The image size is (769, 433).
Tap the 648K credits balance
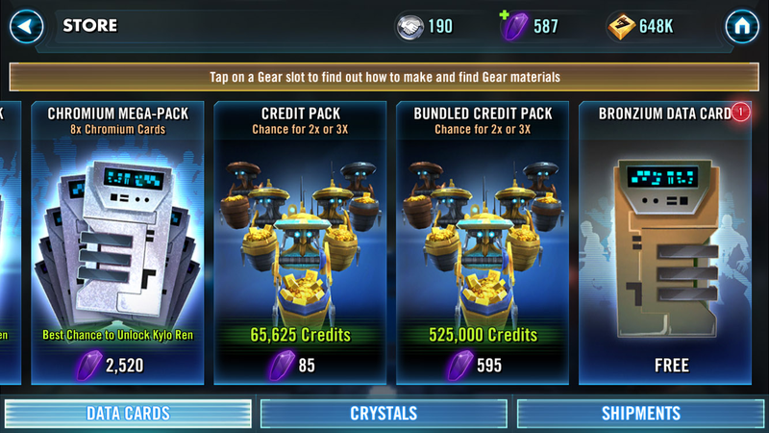(x=656, y=27)
